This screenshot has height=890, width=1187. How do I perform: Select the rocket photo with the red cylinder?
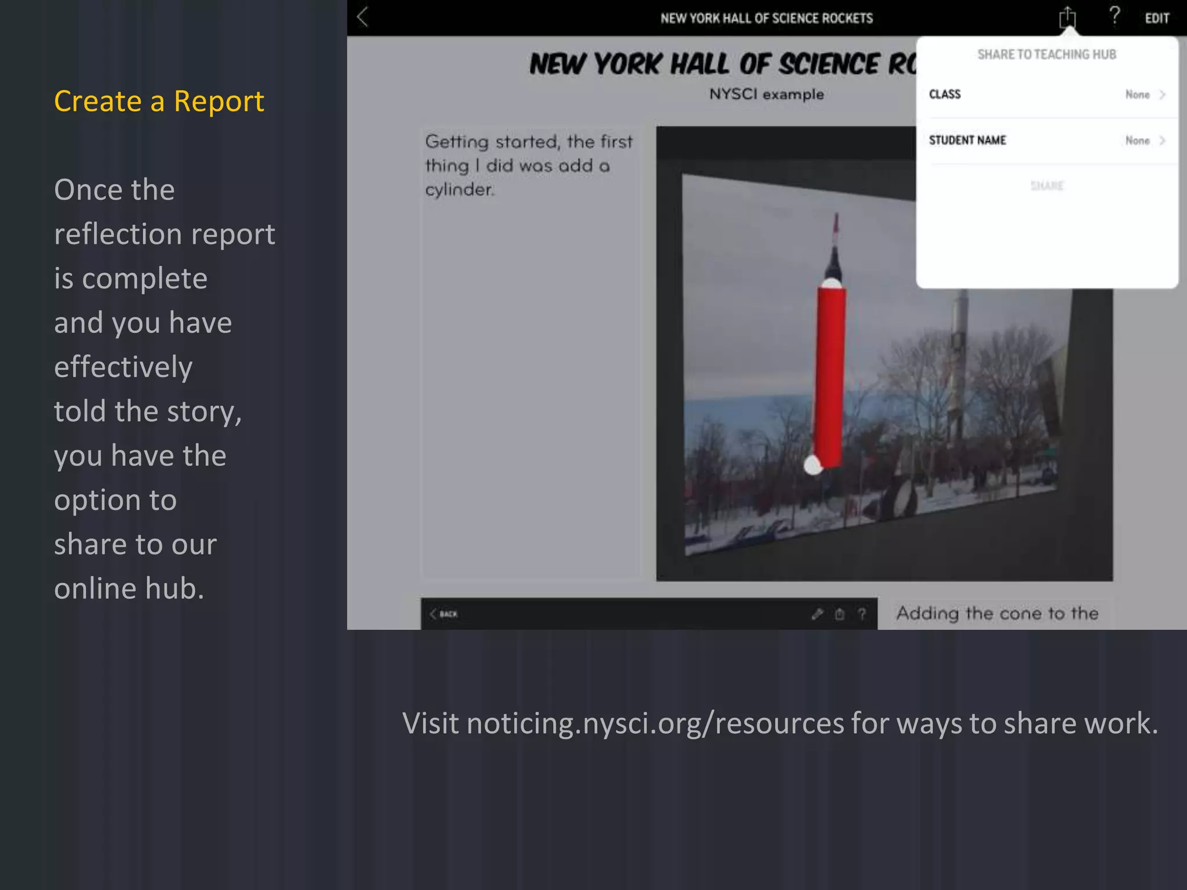pos(884,353)
